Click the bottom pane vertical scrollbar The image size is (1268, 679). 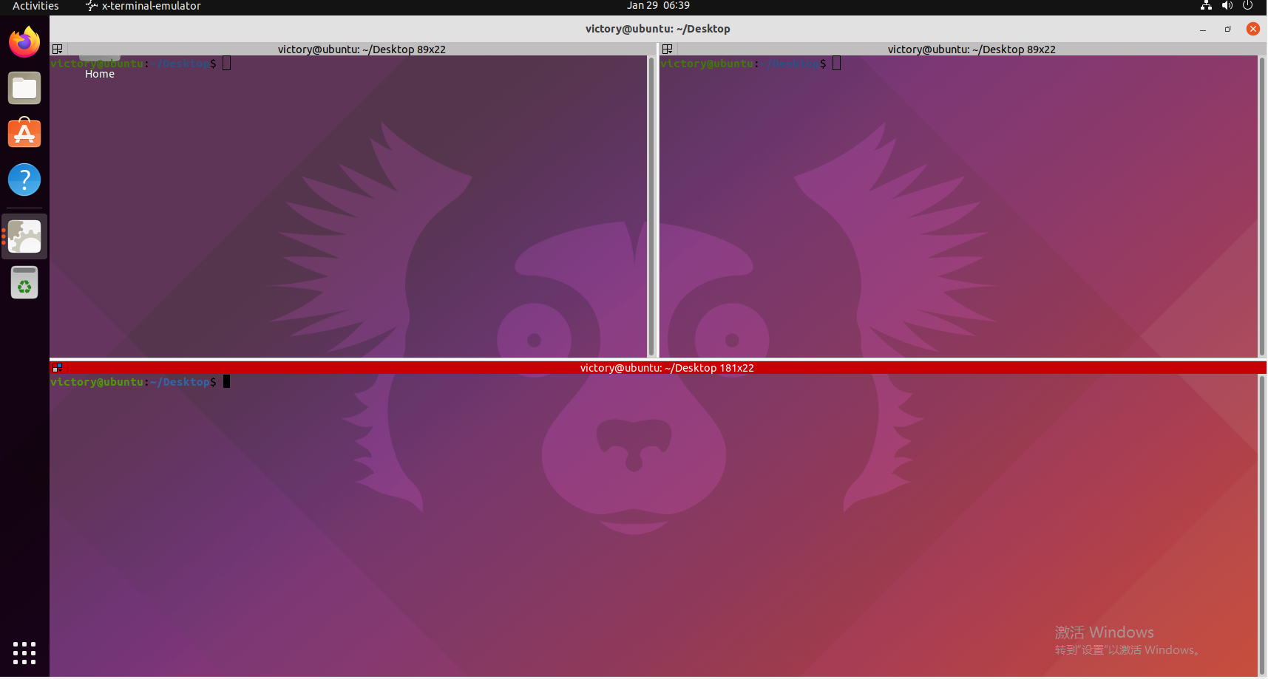coord(1261,525)
